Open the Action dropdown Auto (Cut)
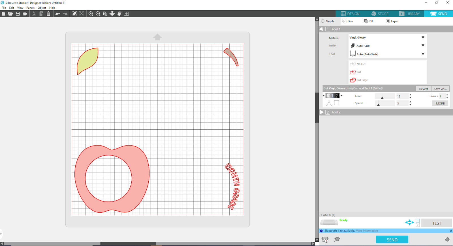The height and width of the screenshot is (246, 453). click(x=387, y=46)
